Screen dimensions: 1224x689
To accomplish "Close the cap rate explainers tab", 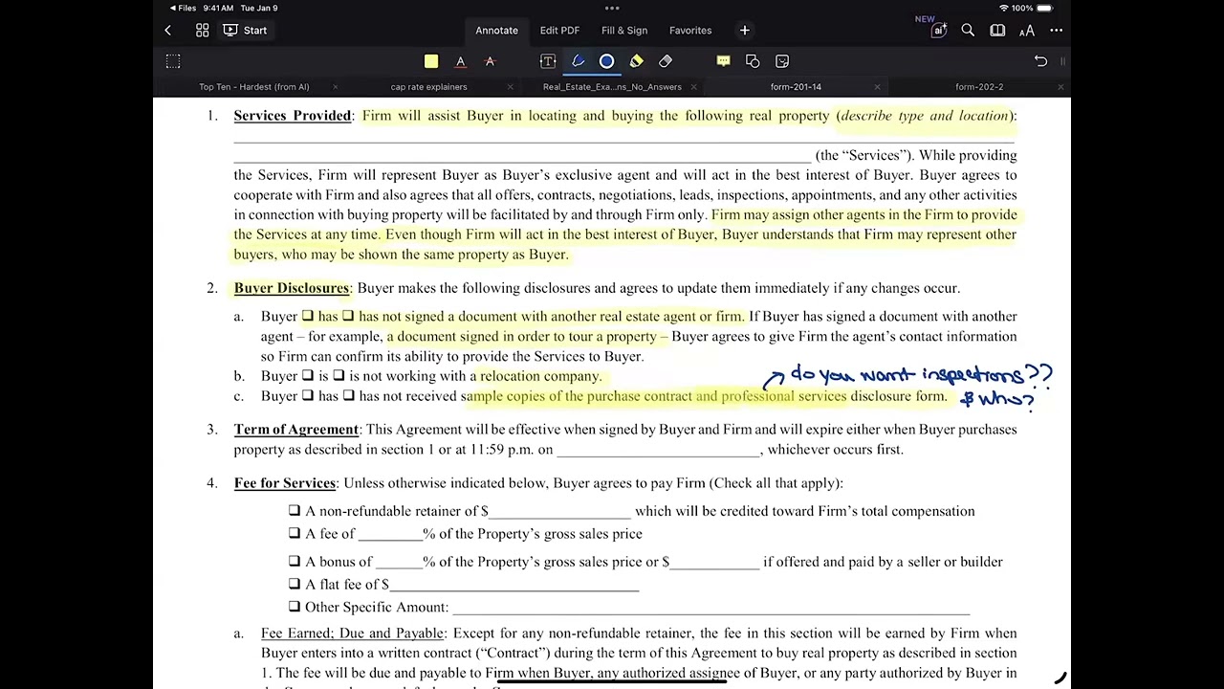I will 510,87.
